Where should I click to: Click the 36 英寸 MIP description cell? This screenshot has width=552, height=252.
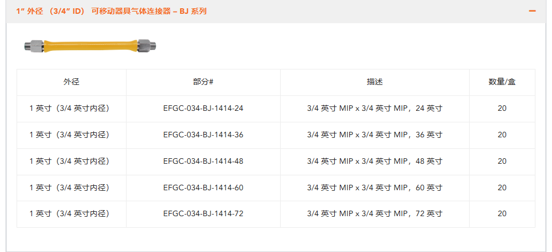375,135
